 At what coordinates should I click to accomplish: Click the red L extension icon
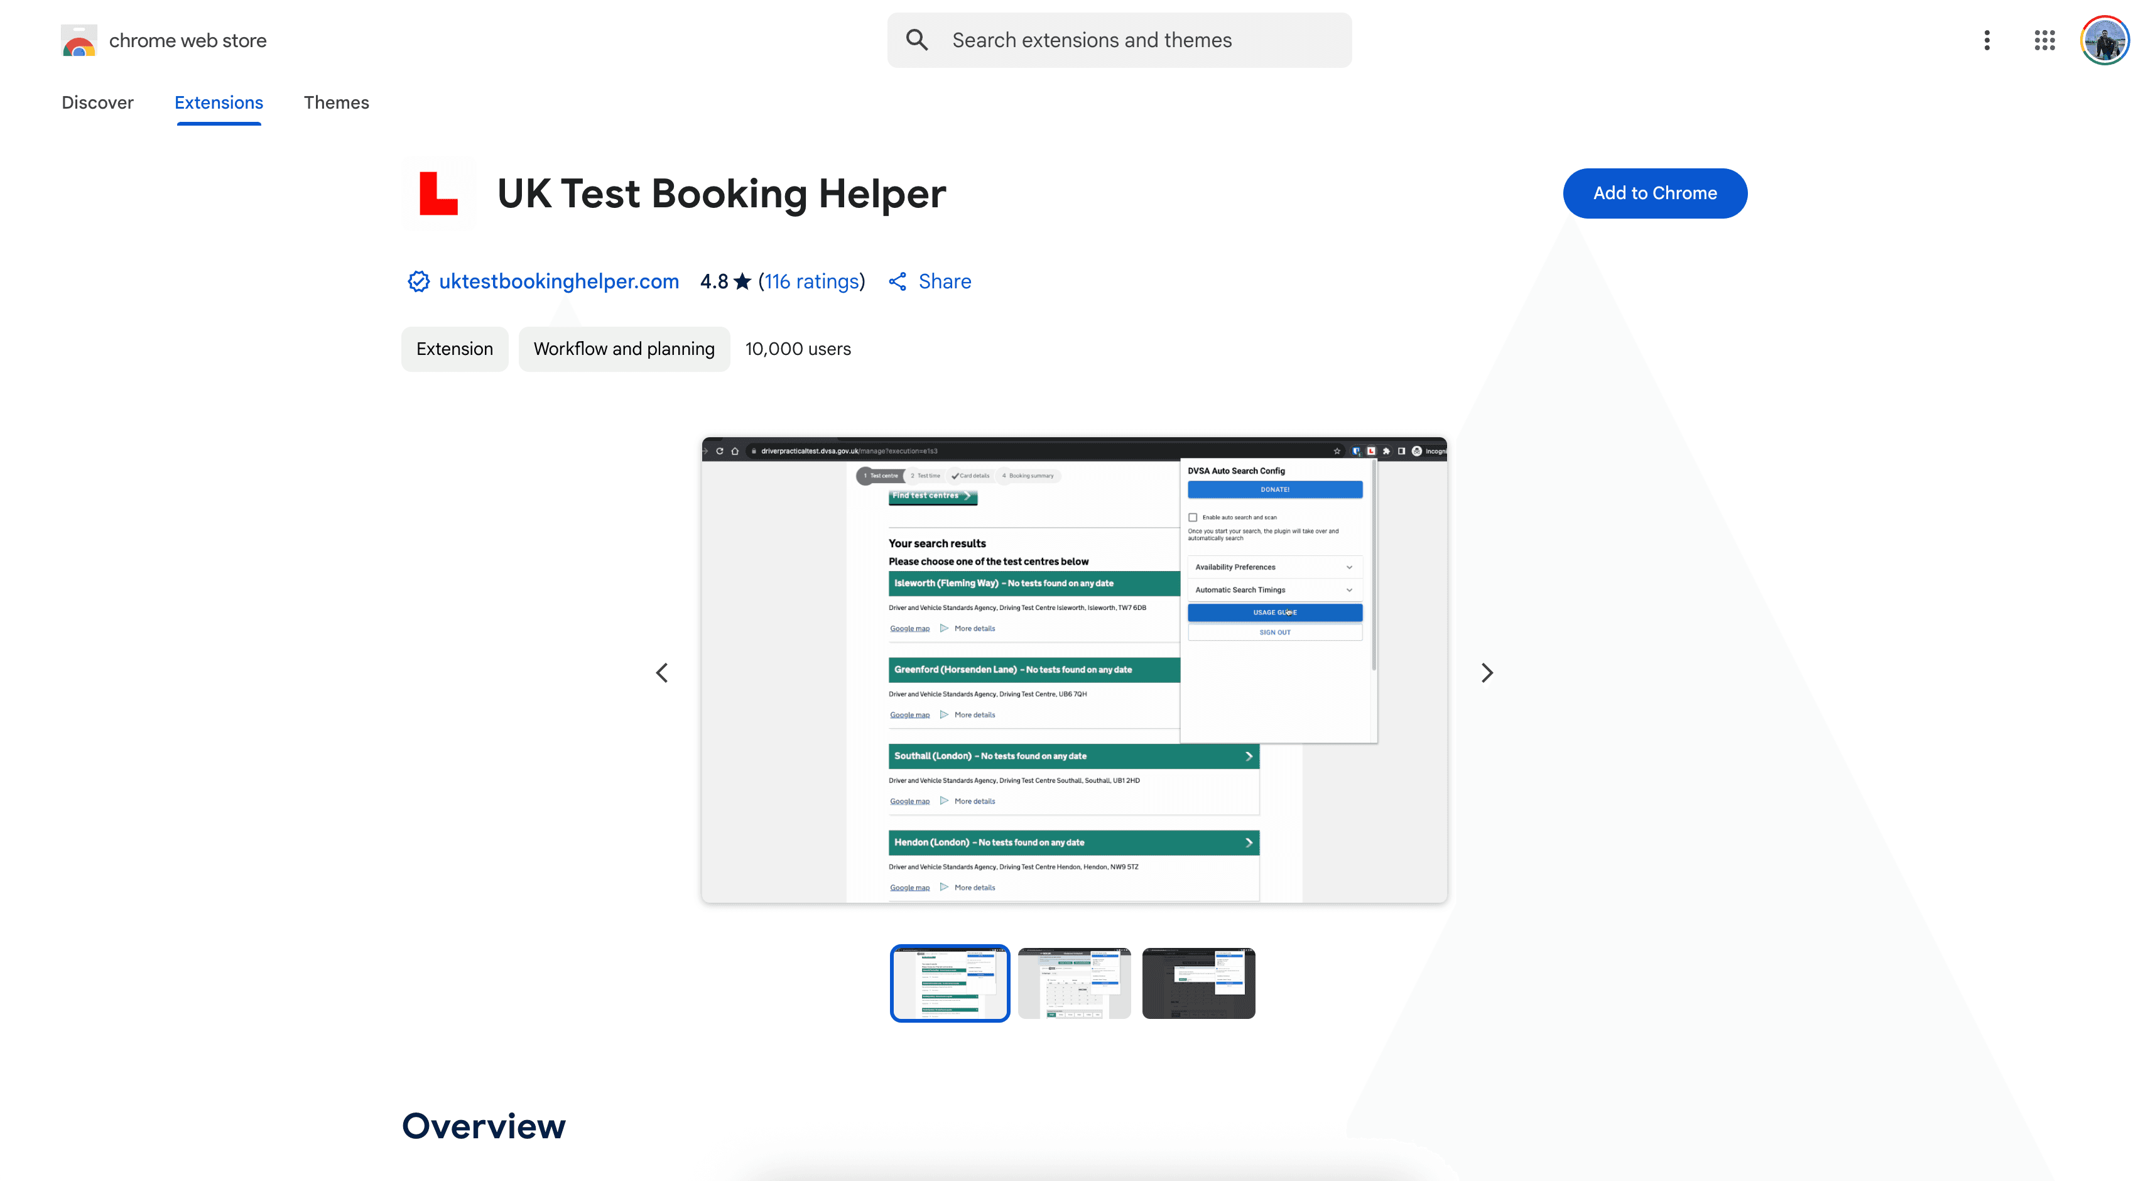coord(440,193)
